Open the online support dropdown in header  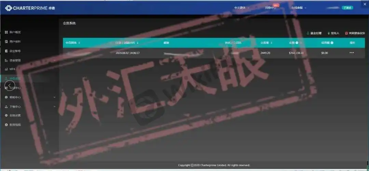(299, 8)
